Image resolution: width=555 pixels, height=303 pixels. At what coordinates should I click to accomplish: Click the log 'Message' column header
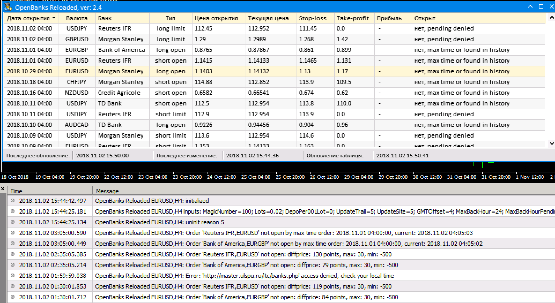click(324, 191)
